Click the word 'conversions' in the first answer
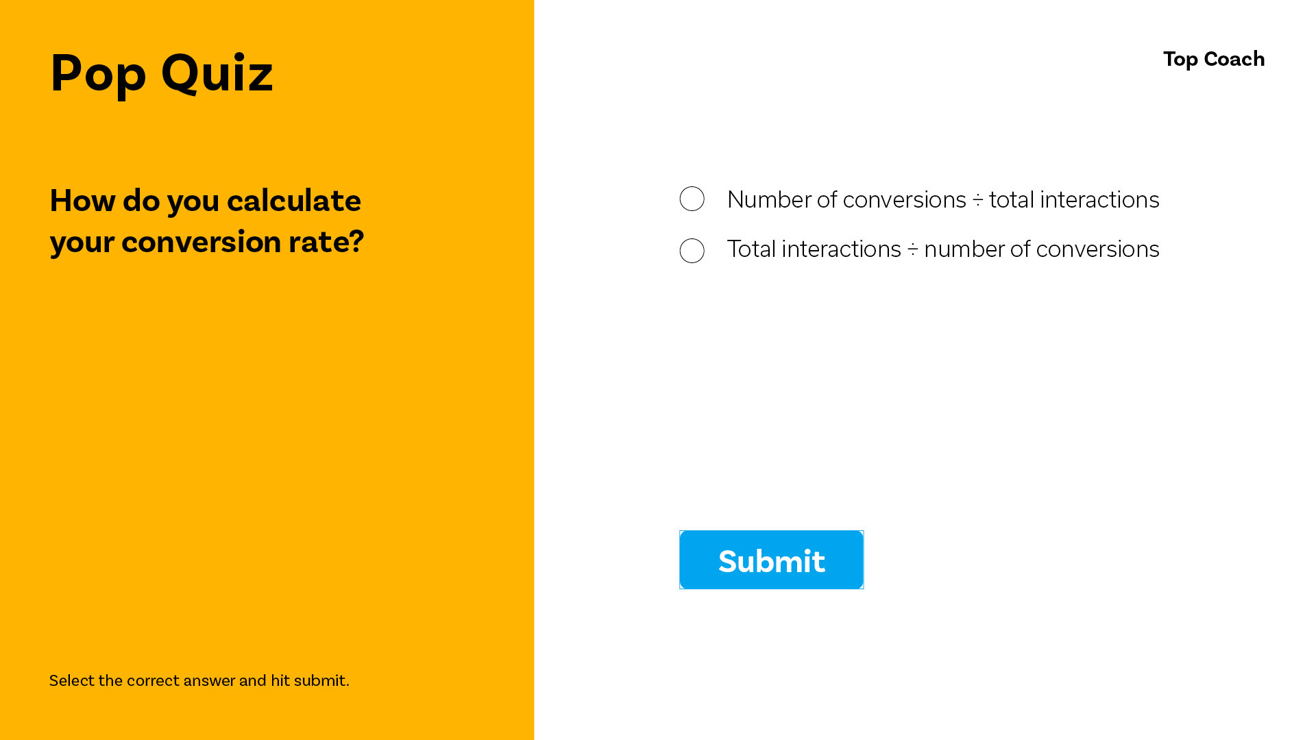This screenshot has height=740, width=1316. [904, 199]
